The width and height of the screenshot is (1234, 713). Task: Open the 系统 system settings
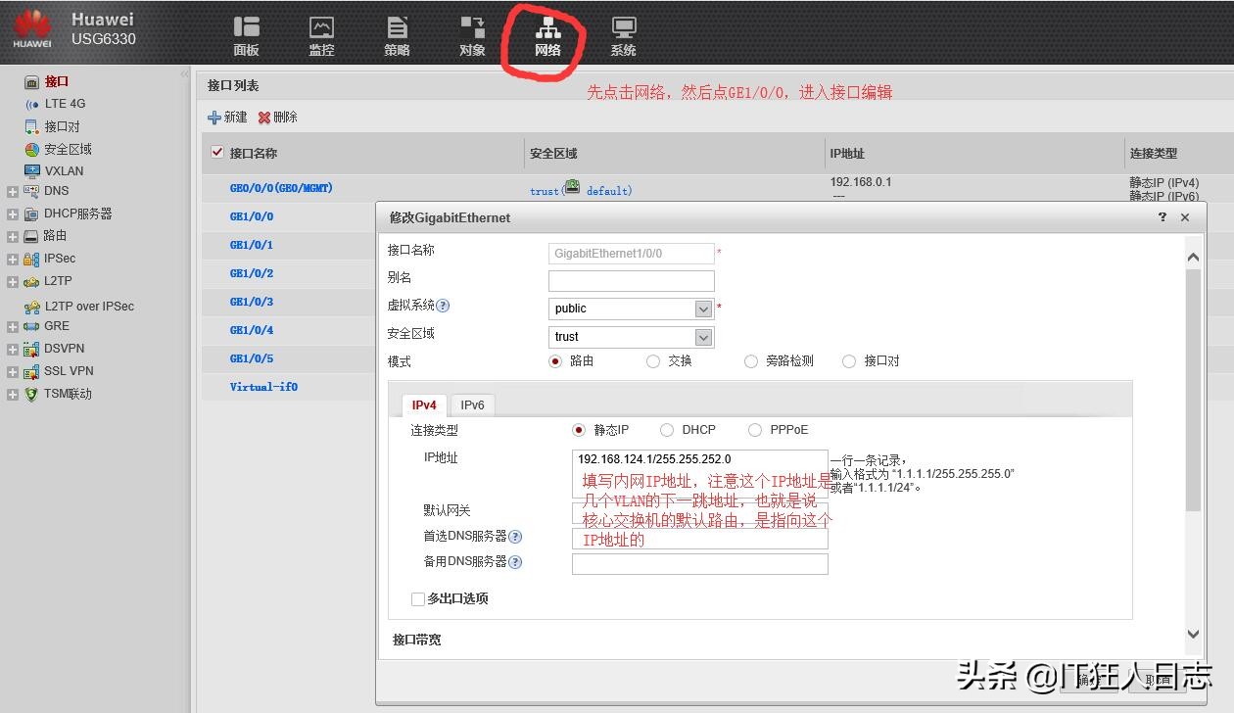coord(623,35)
